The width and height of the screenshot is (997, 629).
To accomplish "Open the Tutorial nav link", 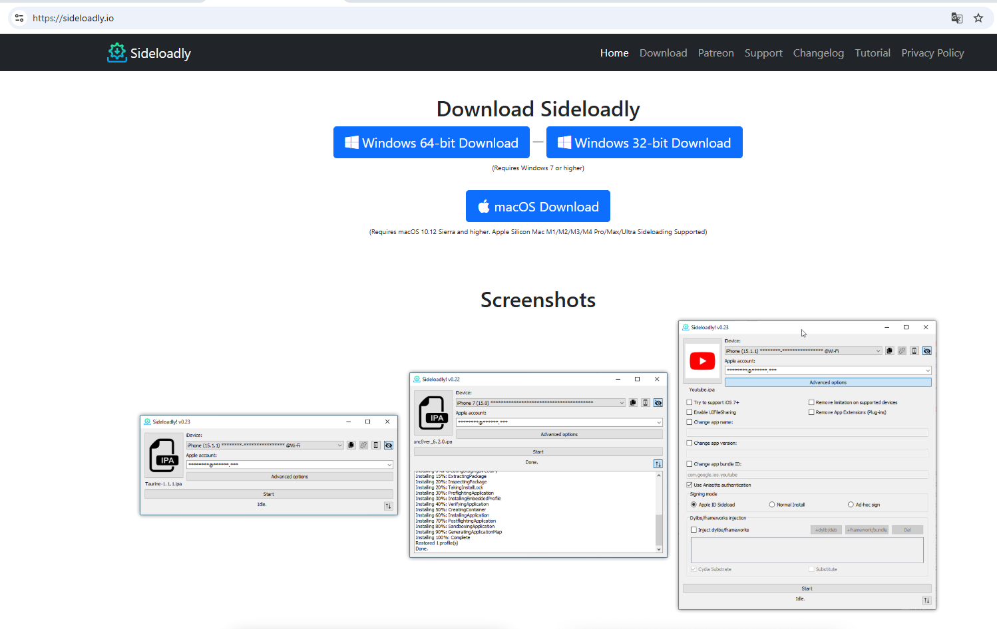I will (873, 53).
